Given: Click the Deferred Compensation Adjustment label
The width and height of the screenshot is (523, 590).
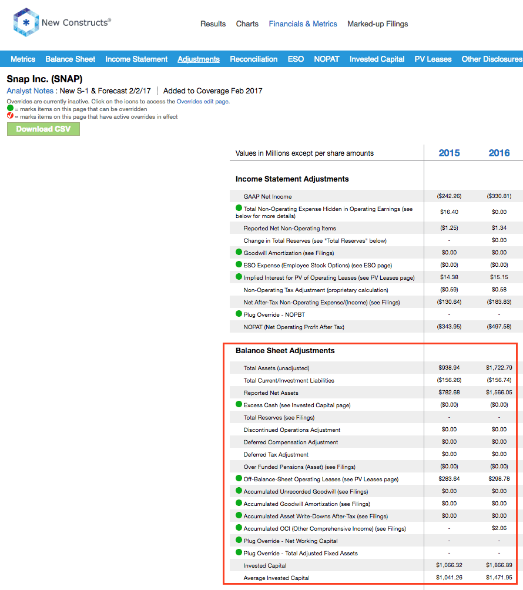Looking at the screenshot, I should pos(290,442).
